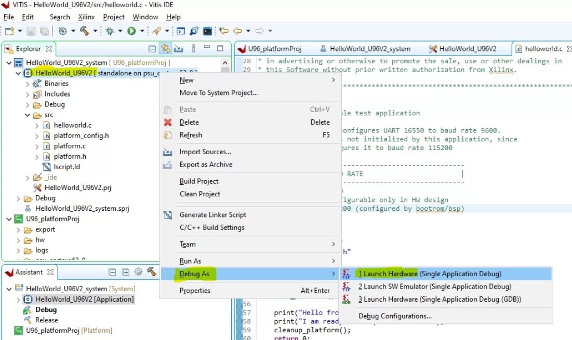The image size is (572, 340).
Task: Collapse the src folder in Explorer tree
Action: pos(28,115)
